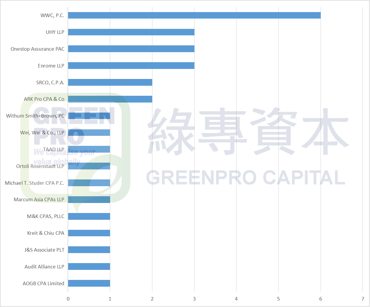
Task: Click the Michael T. Studer CPA P.C. label
Action: (34, 183)
